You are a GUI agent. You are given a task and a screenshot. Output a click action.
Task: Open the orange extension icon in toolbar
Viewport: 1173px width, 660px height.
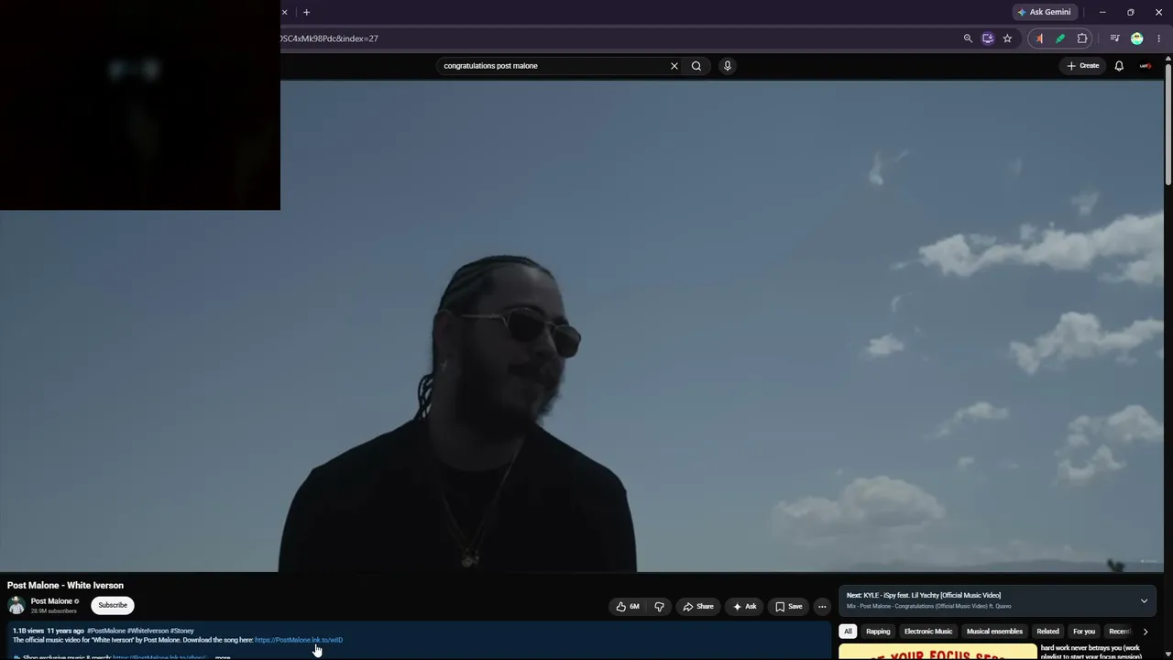pos(1039,38)
